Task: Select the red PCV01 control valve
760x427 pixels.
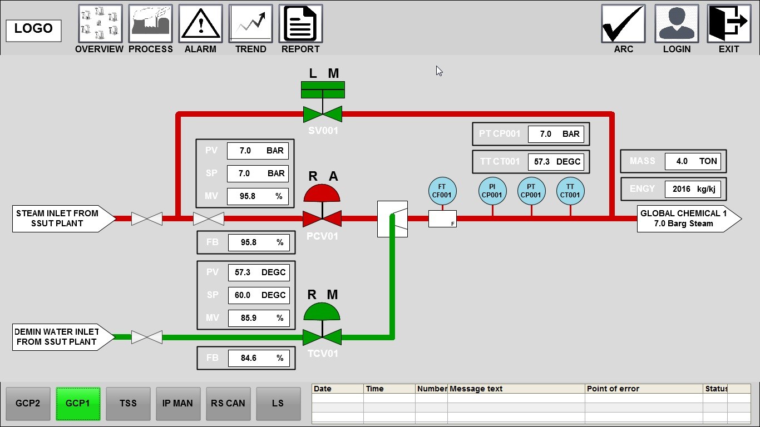Action: click(x=322, y=218)
